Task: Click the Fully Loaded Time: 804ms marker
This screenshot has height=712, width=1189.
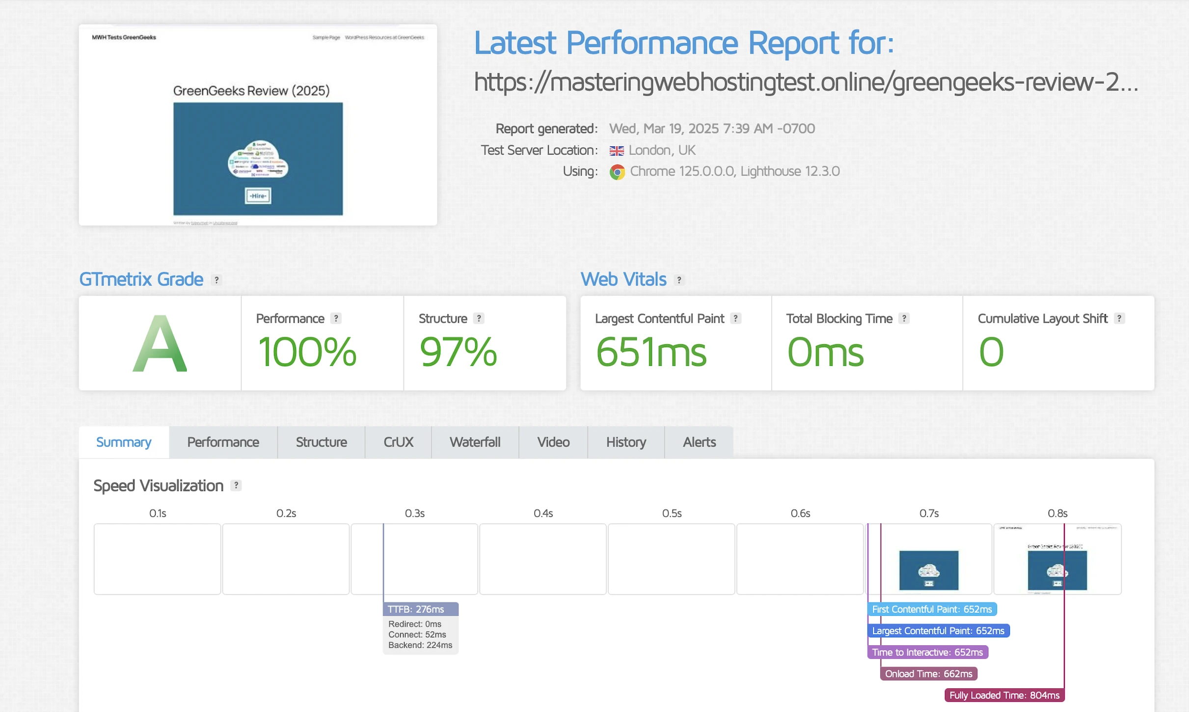Action: (1004, 695)
